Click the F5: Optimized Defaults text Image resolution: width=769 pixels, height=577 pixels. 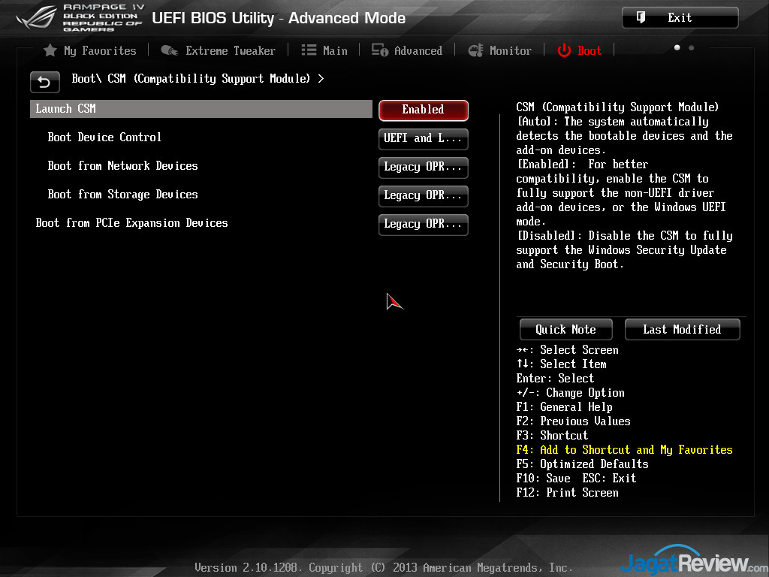pos(583,464)
